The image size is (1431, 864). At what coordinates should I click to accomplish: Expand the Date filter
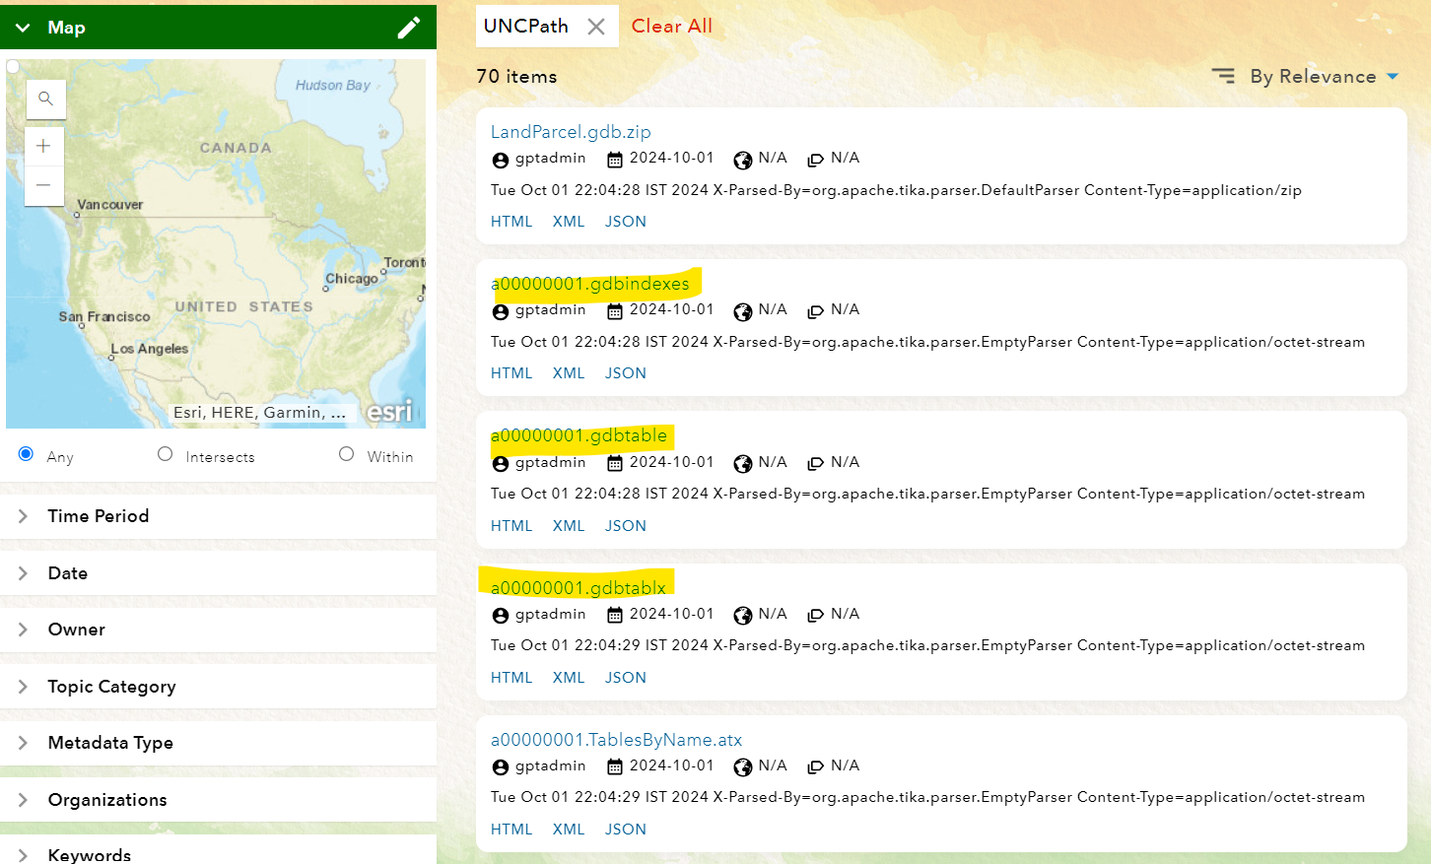(x=218, y=573)
